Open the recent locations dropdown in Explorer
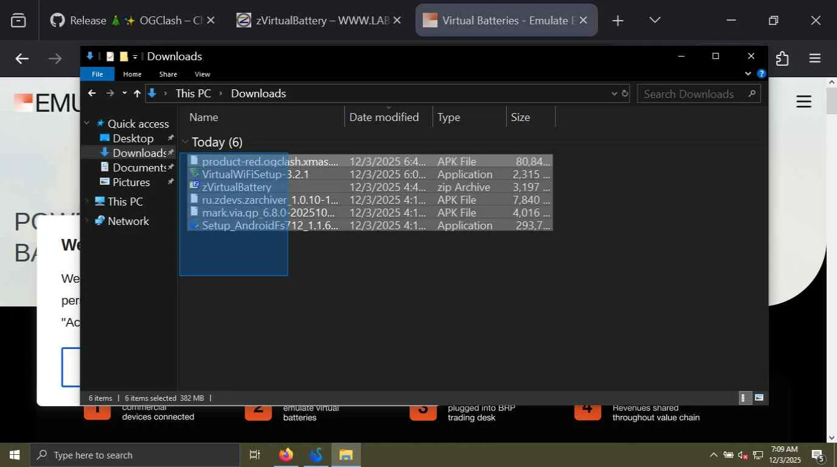 [124, 94]
